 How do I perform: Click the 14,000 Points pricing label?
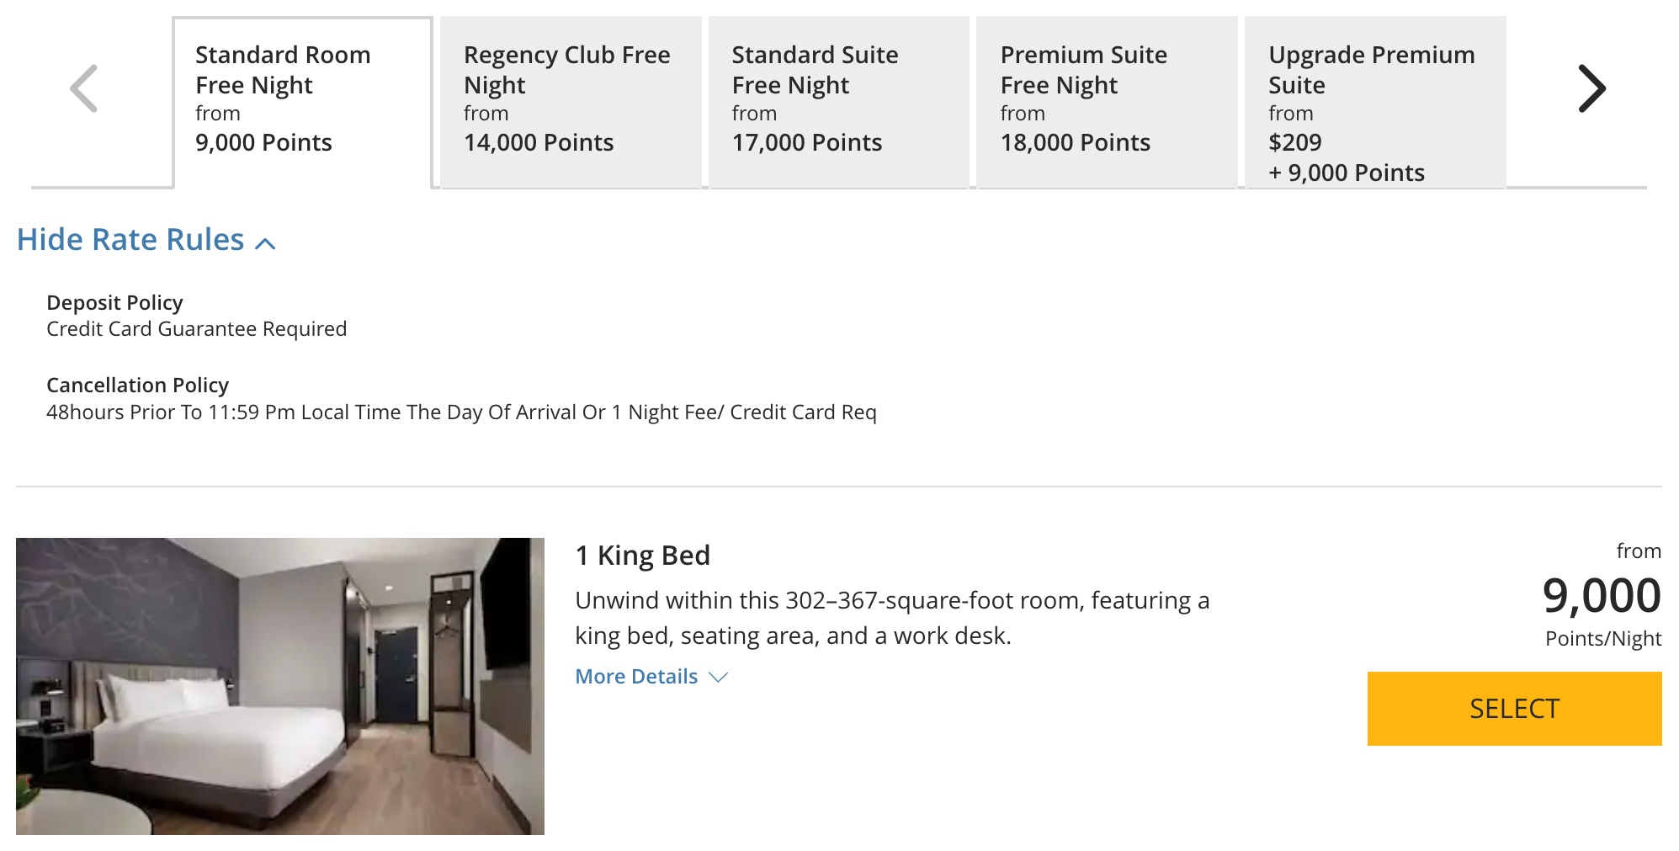tap(538, 142)
